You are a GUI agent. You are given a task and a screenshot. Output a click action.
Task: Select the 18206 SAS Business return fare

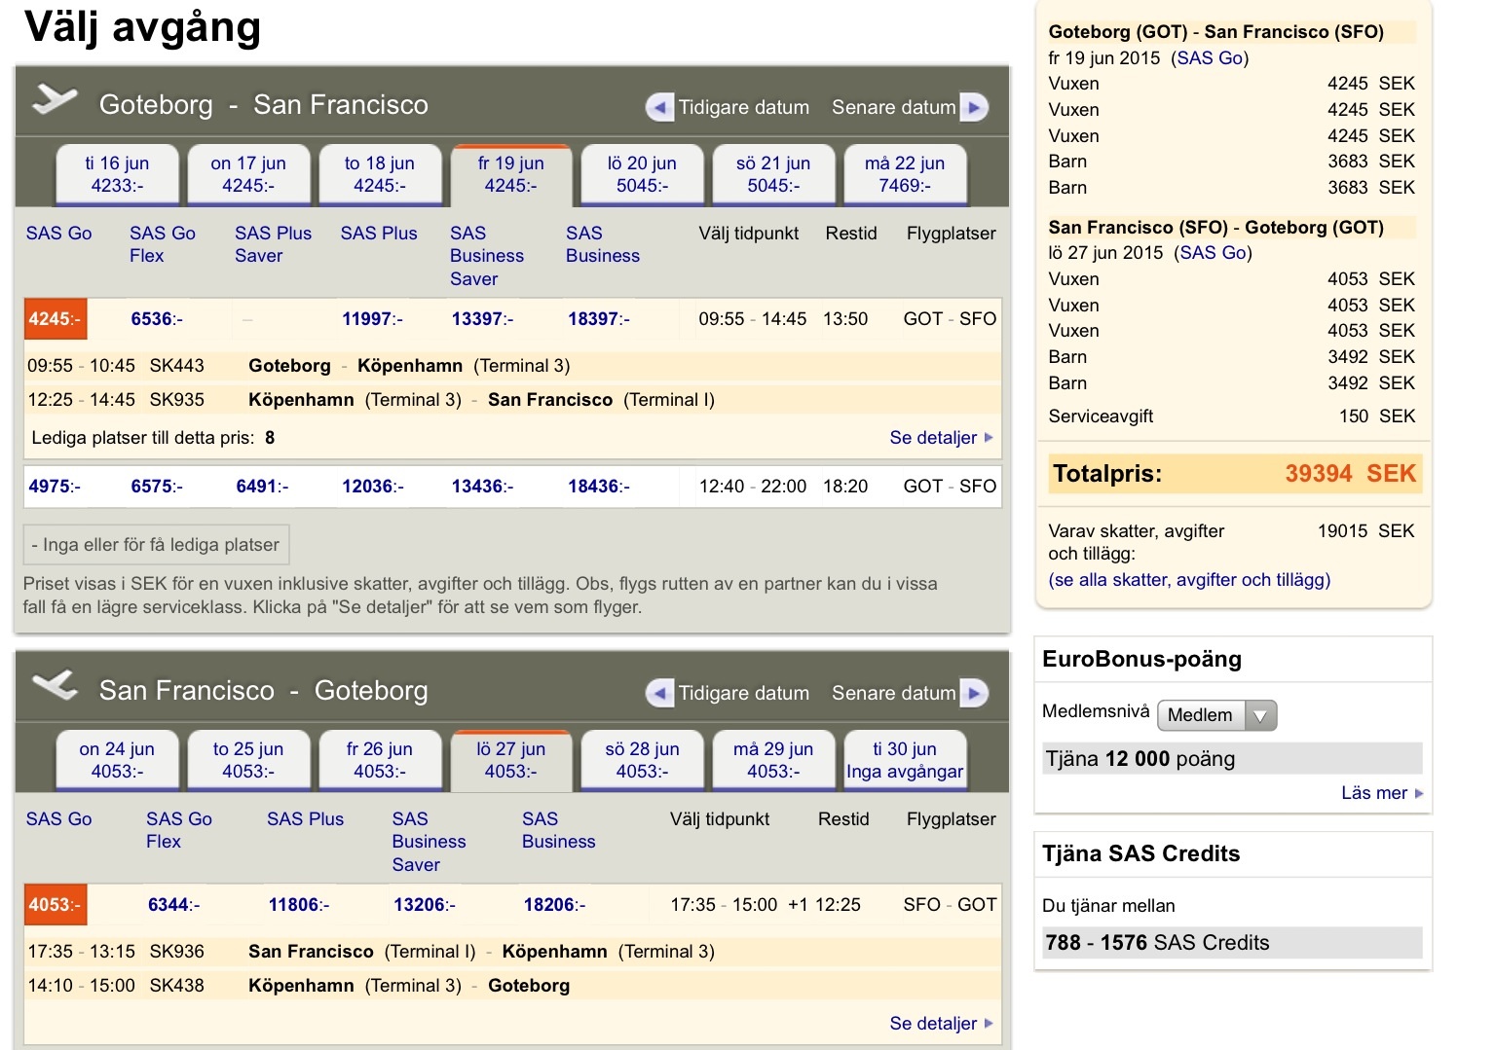[x=554, y=905]
